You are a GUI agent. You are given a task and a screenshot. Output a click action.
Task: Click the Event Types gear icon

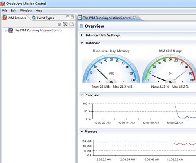[34, 18]
